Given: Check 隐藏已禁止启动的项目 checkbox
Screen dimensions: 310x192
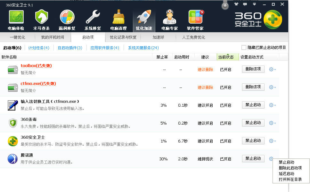Looking at the screenshot, I should point(244,48).
